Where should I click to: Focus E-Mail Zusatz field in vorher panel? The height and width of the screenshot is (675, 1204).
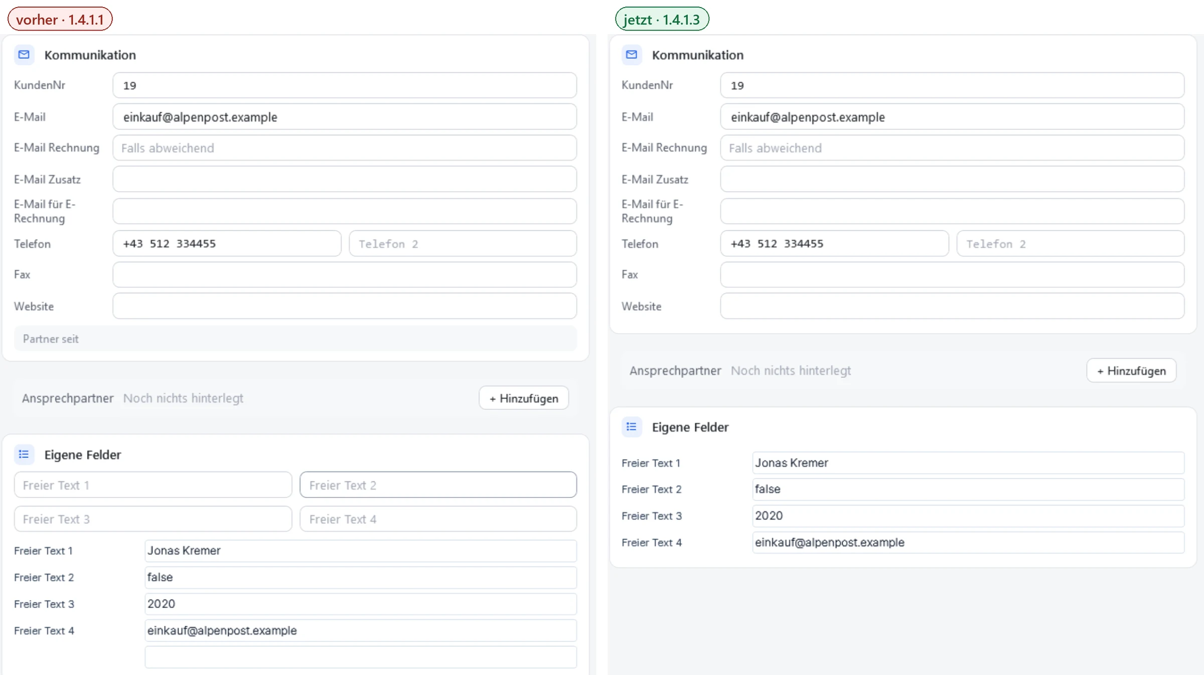pyautogui.click(x=345, y=179)
